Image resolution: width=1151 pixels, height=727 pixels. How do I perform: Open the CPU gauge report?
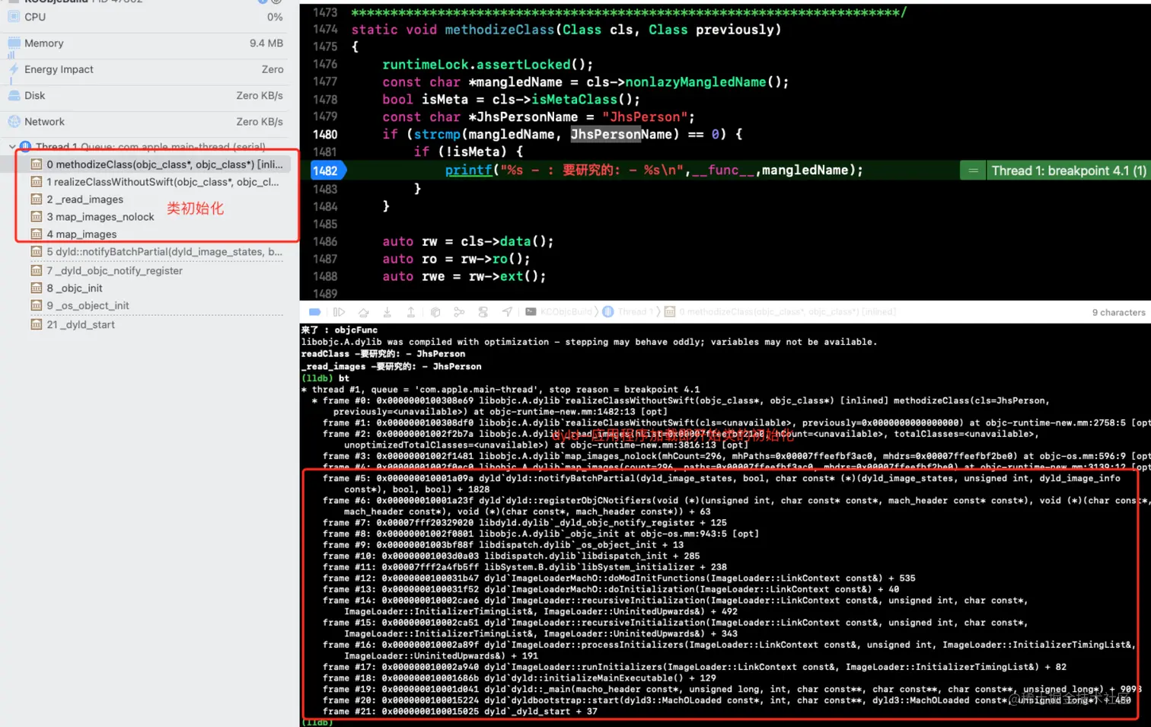point(145,17)
